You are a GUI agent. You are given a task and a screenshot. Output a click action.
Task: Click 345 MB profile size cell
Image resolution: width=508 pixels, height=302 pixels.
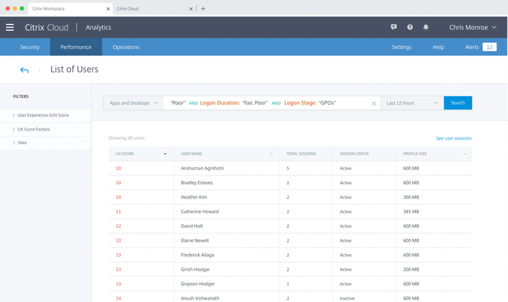[411, 211]
